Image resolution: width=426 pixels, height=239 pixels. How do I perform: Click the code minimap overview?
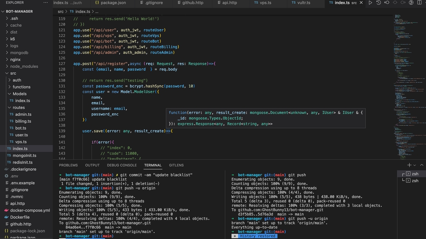(409, 87)
